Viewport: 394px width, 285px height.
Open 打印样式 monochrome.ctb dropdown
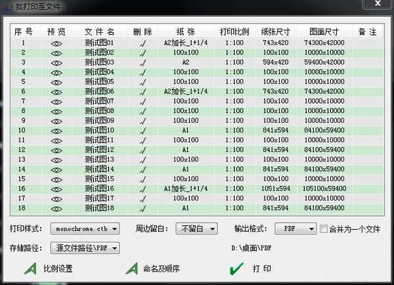85,229
